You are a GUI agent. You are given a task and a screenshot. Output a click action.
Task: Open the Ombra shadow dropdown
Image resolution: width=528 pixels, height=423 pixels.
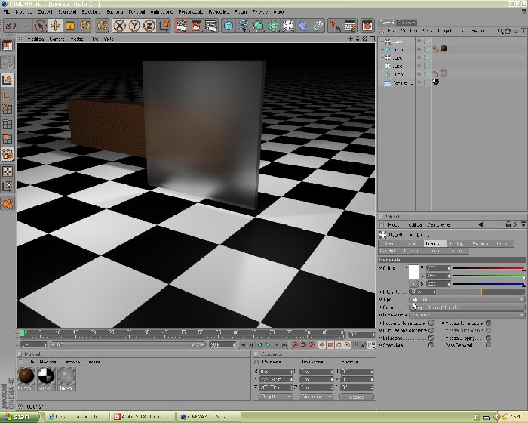(467, 307)
